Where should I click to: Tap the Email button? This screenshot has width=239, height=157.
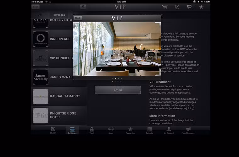(118, 90)
